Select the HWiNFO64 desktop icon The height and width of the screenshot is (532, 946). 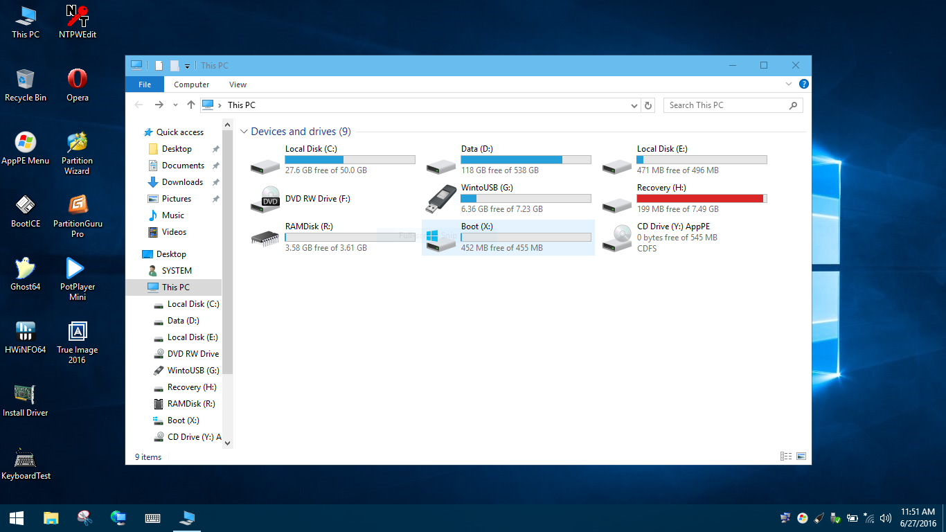point(26,337)
